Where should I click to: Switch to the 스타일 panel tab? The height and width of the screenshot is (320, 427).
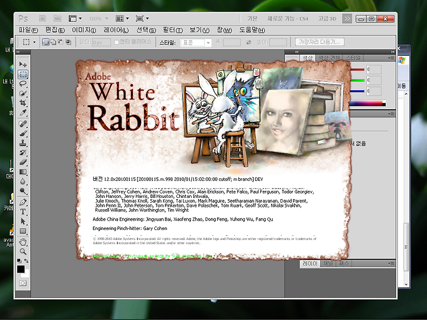353,58
